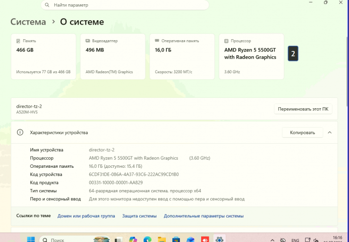Click the Перо и сенсорный ввод label
Image resolution: width=349 pixels, height=242 pixels.
coord(55,199)
